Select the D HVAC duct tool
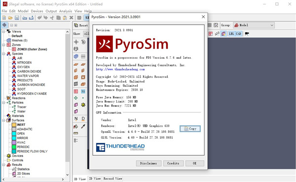296x182 pixels. (83, 118)
